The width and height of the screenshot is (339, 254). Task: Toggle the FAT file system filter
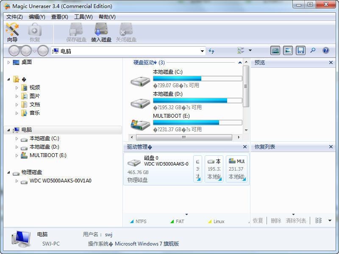click(178, 221)
